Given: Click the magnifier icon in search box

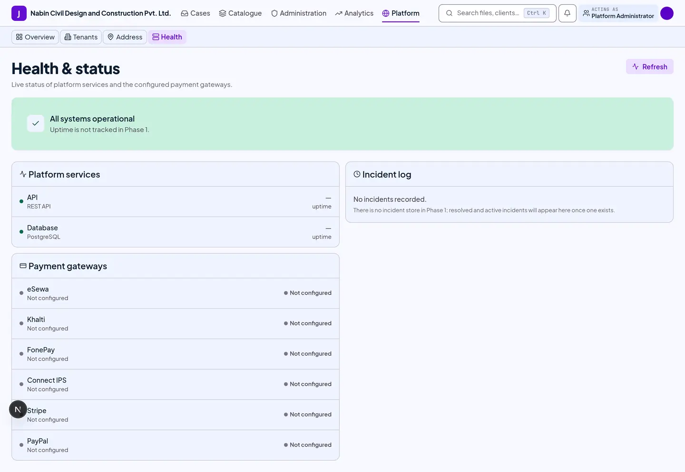Looking at the screenshot, I should point(449,13).
